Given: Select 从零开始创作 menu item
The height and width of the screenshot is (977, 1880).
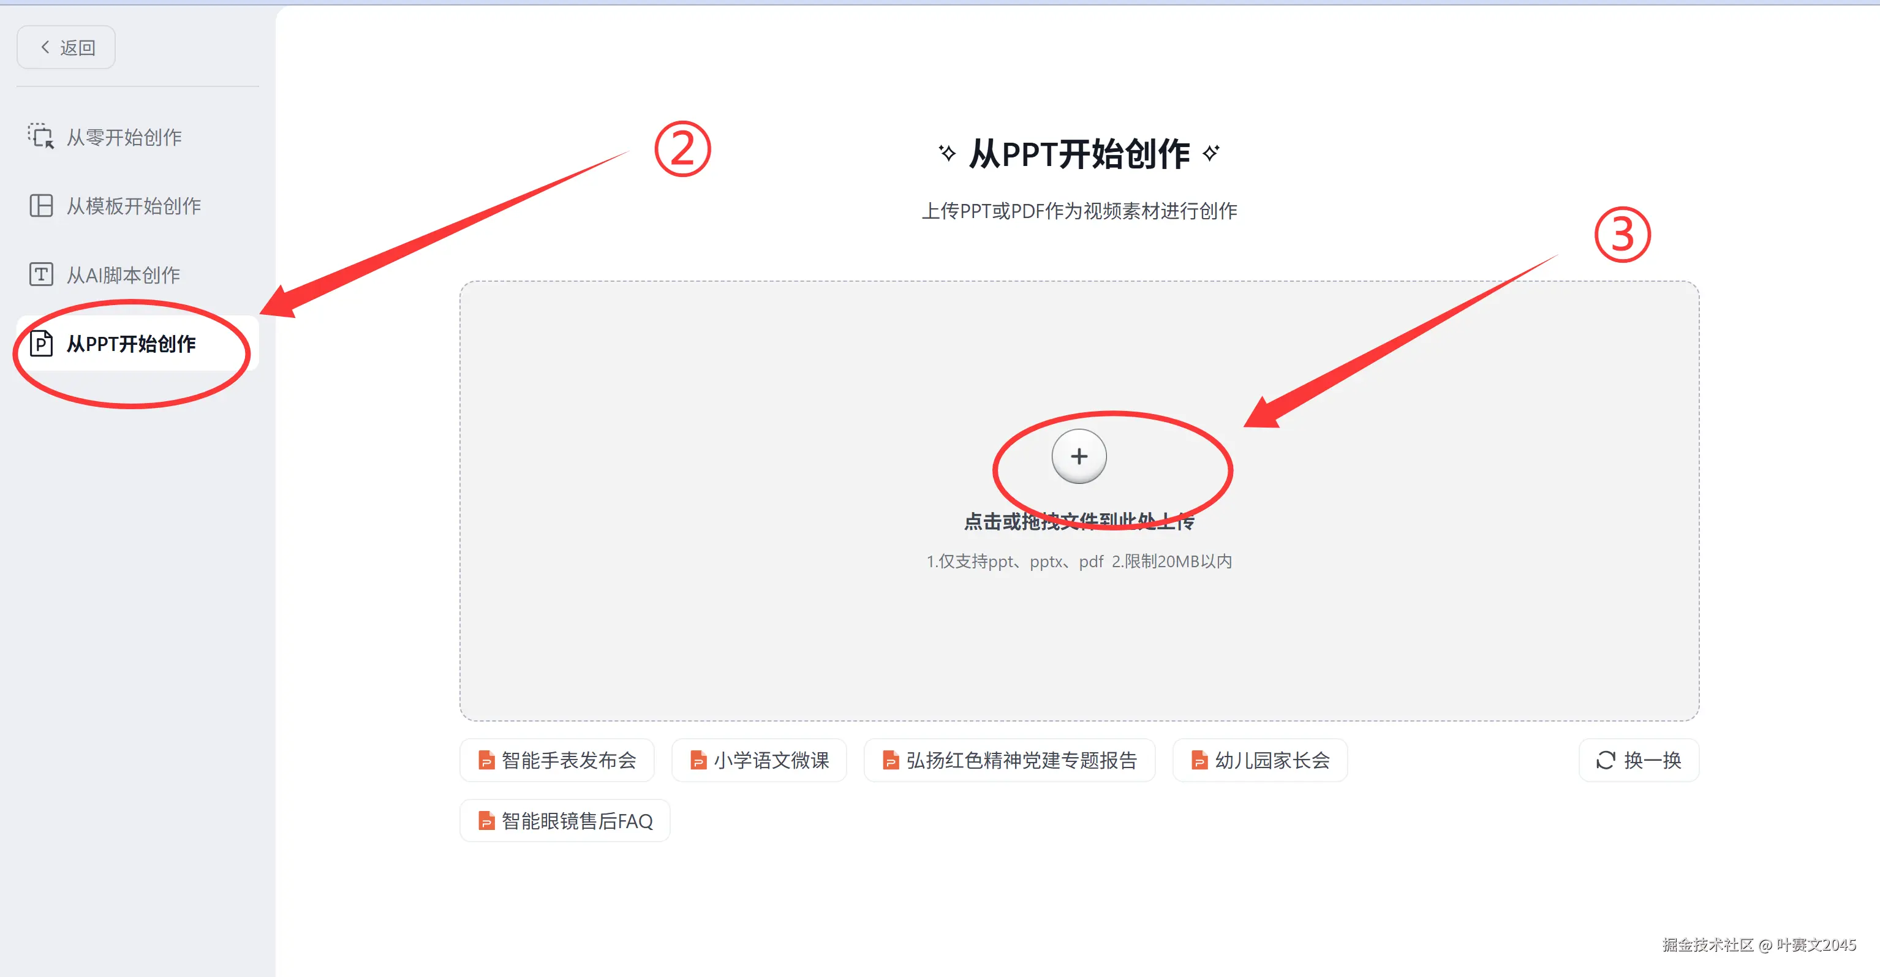Looking at the screenshot, I should pos(124,137).
